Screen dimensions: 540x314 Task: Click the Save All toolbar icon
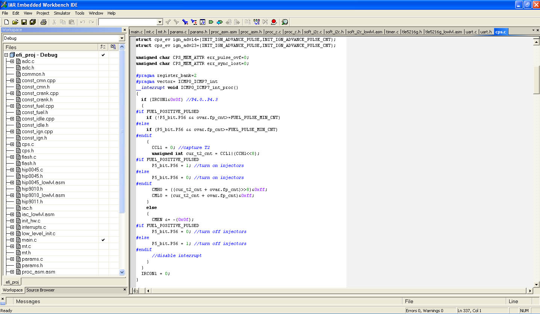click(33, 22)
